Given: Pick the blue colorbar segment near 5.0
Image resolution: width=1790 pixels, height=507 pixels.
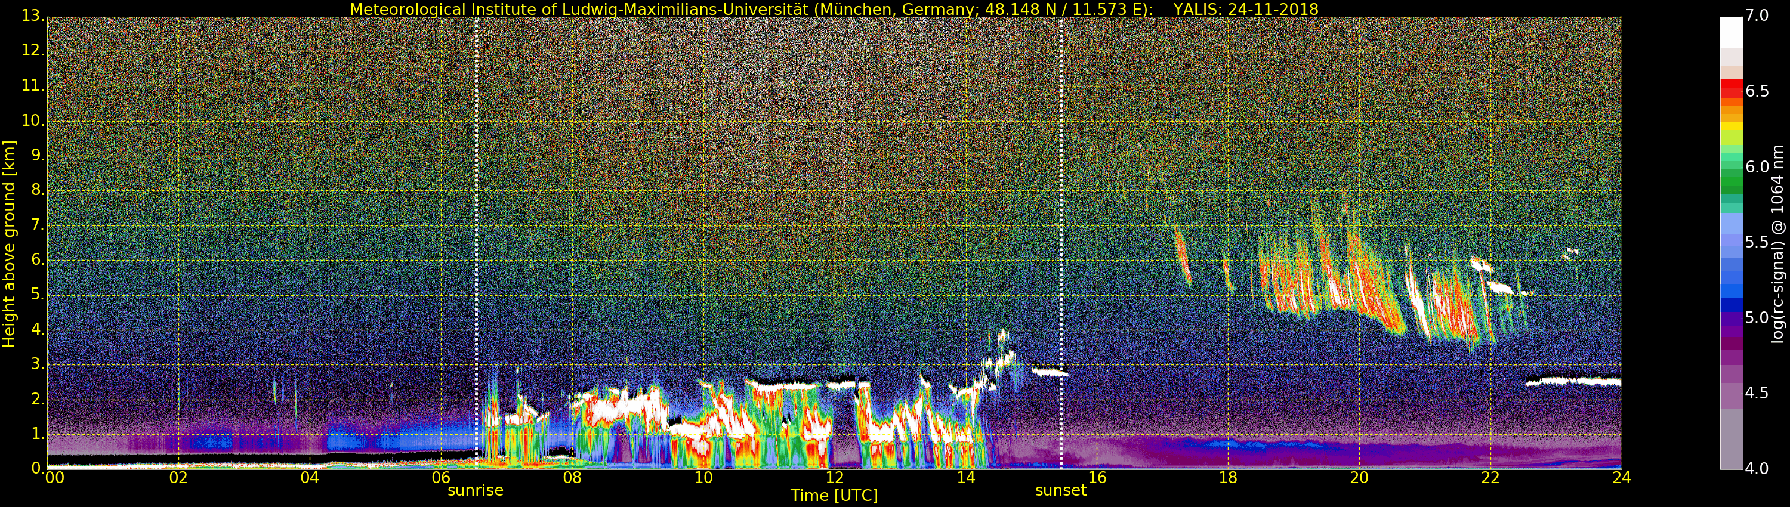Looking at the screenshot, I should (x=1731, y=305).
